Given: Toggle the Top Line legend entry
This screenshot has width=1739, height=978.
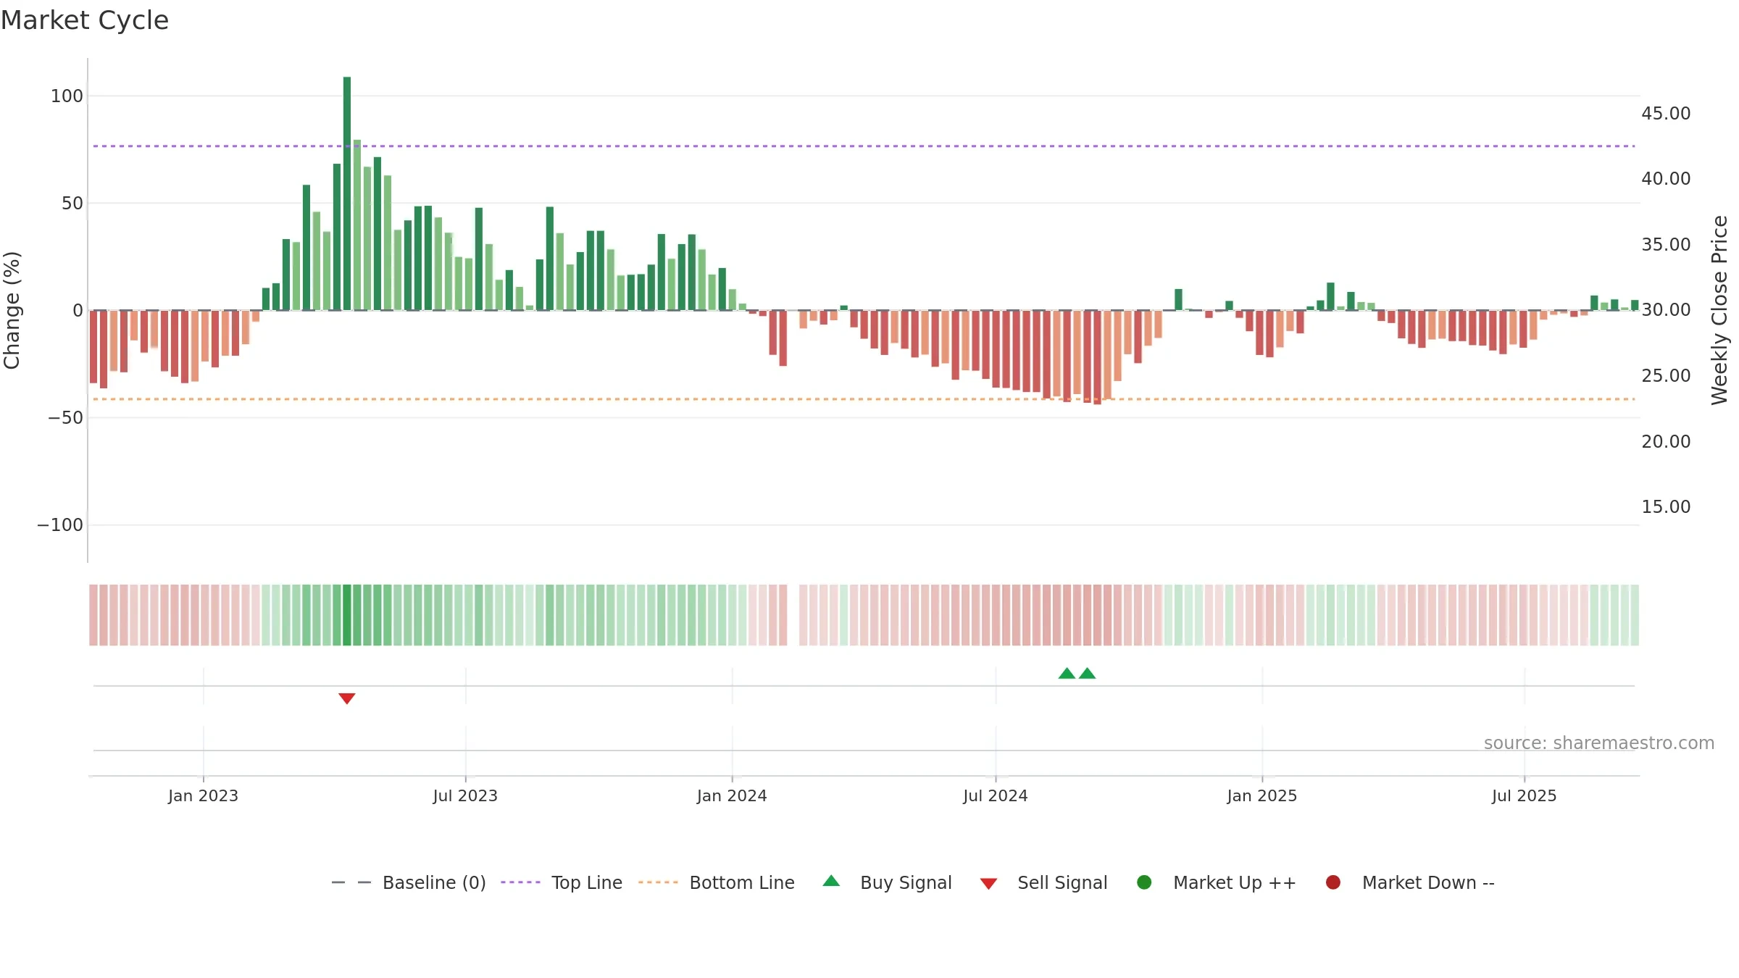Looking at the screenshot, I should coord(562,882).
